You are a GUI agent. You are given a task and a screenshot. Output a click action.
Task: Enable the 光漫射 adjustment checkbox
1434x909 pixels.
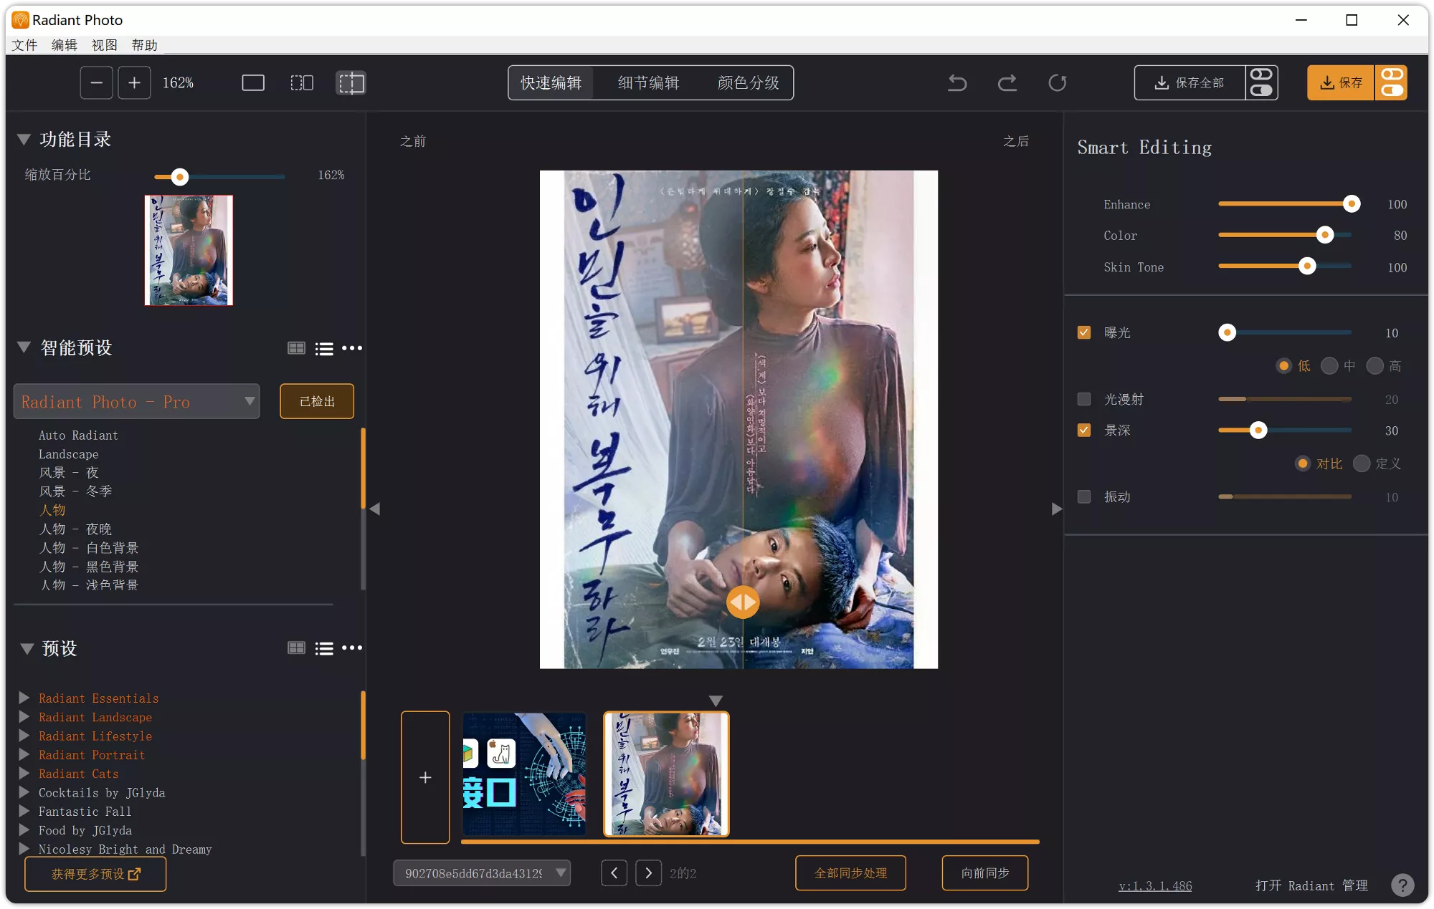click(x=1083, y=399)
